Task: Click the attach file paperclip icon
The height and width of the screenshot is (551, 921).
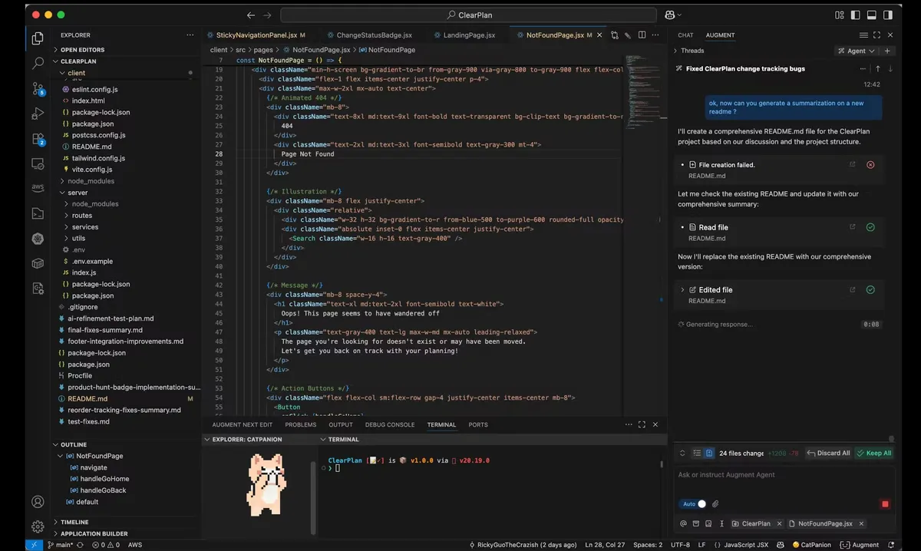Action: (x=715, y=504)
